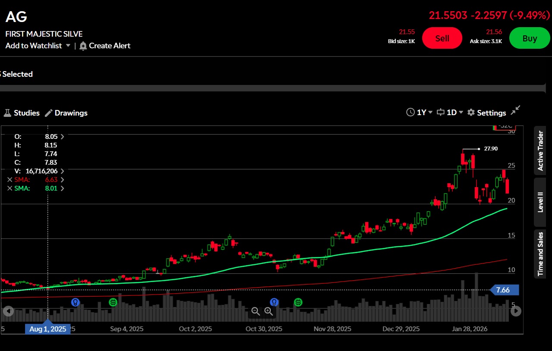Open the lightbulb event marker before Sep 4, 2025
Viewport: 552px width, 351px height.
click(x=75, y=302)
